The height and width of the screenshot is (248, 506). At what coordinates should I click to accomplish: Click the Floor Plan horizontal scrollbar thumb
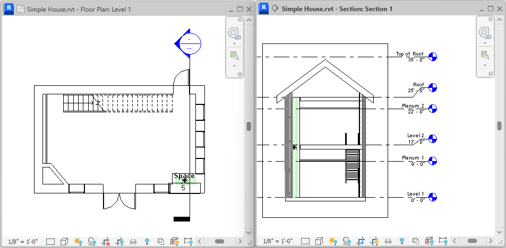click(x=219, y=241)
